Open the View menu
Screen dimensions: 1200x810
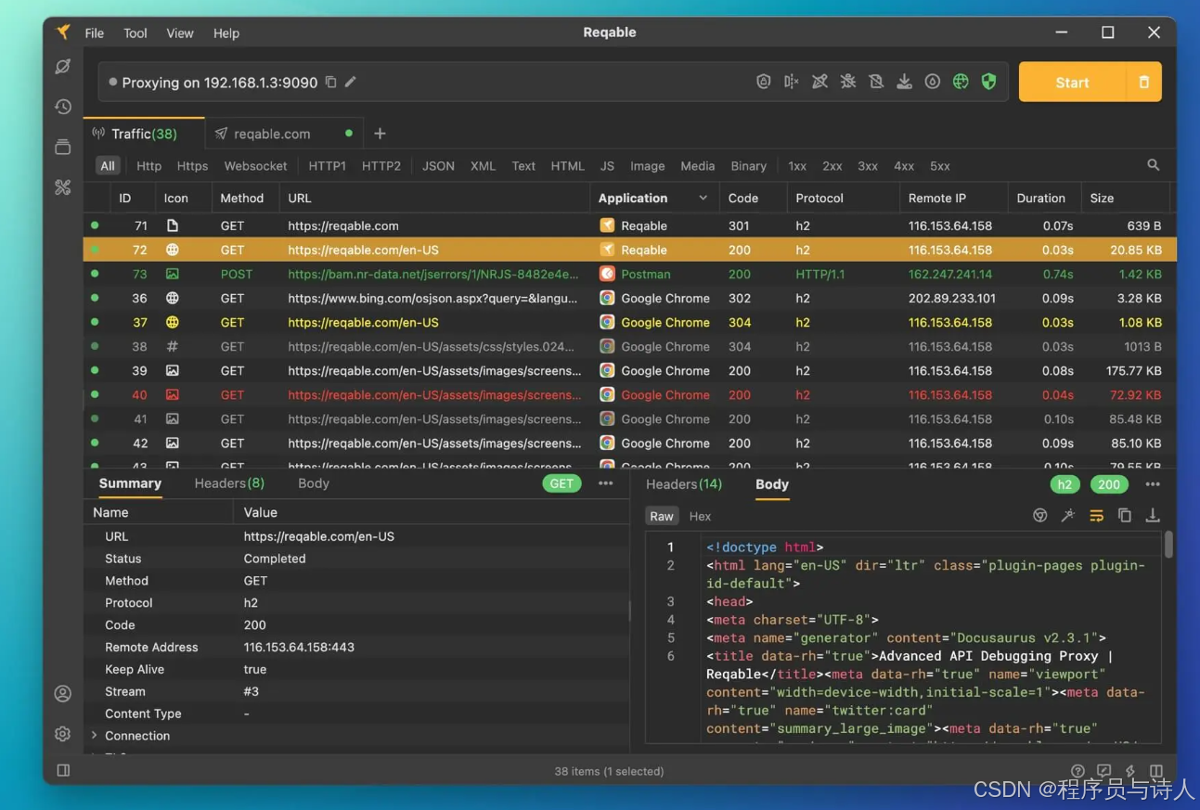tap(180, 33)
